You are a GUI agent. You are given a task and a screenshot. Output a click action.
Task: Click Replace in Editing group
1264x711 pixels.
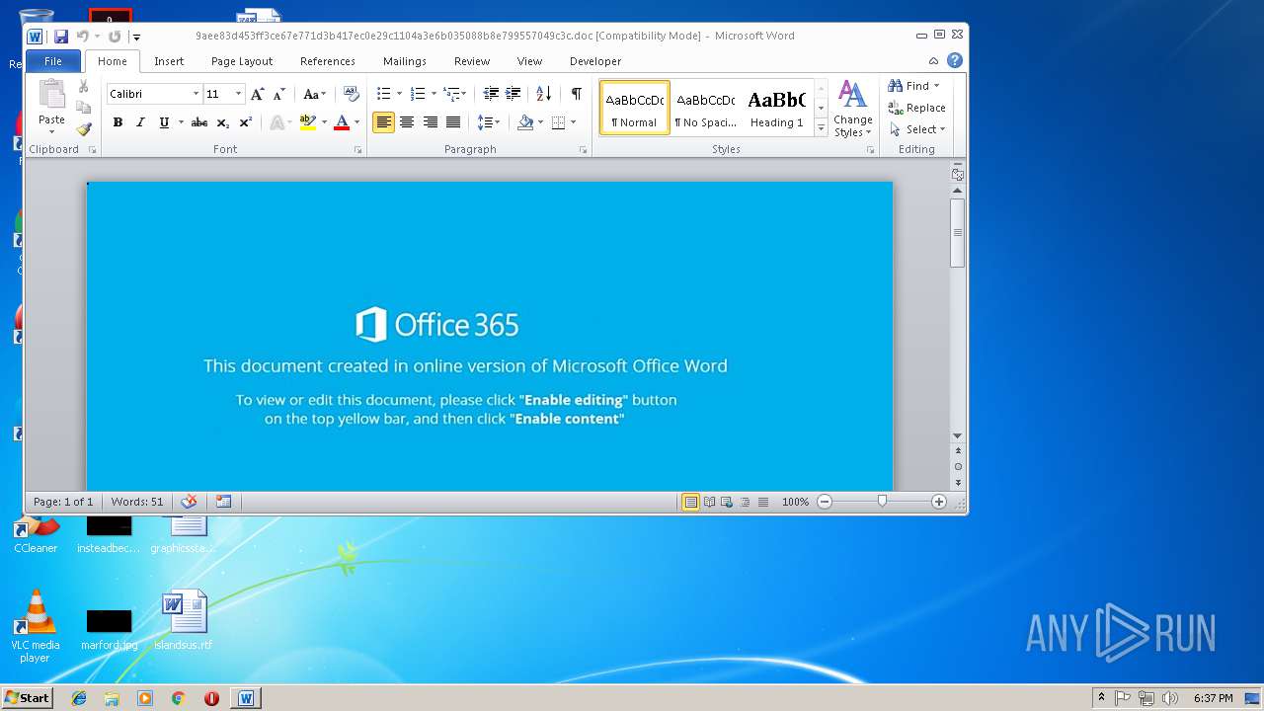coord(916,108)
